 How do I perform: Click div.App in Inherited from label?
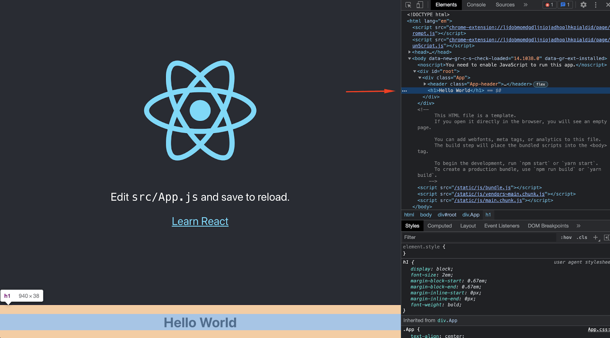pos(447,320)
